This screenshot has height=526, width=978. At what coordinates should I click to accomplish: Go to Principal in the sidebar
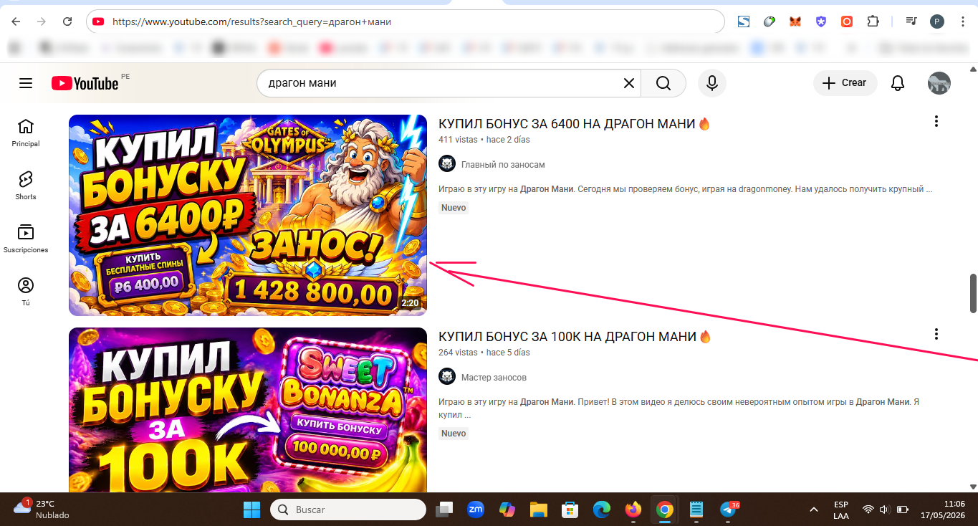[26, 133]
